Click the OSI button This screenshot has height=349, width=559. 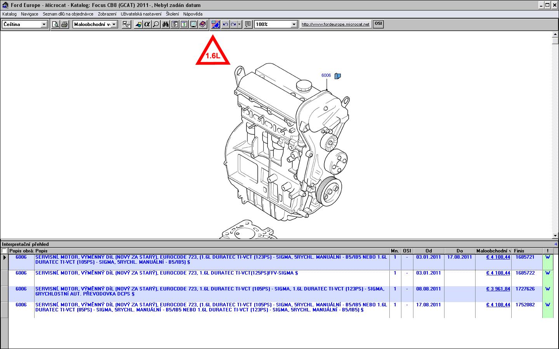tap(378, 24)
